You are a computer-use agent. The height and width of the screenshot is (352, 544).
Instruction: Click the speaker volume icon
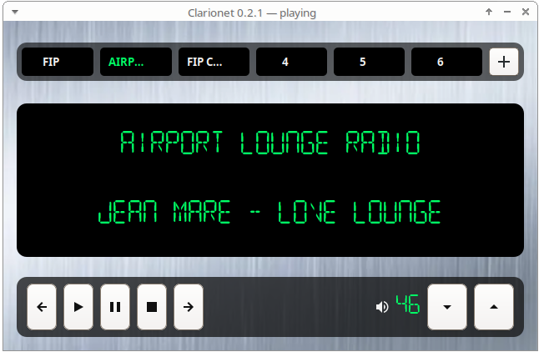click(382, 307)
